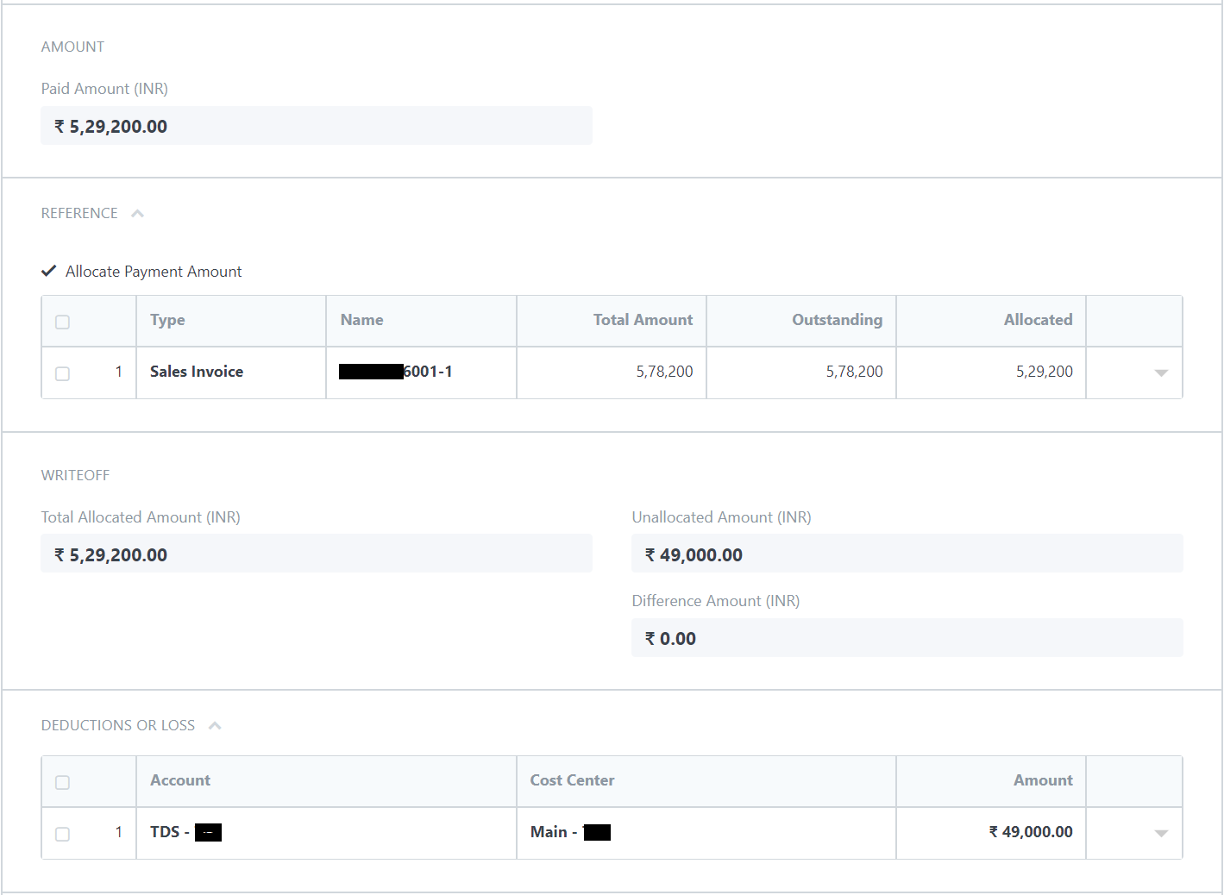Screen dimensions: 1224x895
Task: Select the Sales Invoice row checkbox
Action: tap(62, 373)
